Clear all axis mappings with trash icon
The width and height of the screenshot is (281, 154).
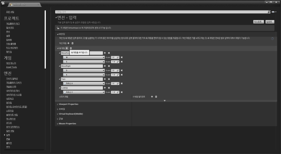click(x=71, y=48)
